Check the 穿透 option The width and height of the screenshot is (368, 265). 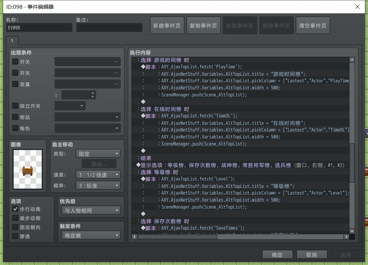(x=15, y=236)
